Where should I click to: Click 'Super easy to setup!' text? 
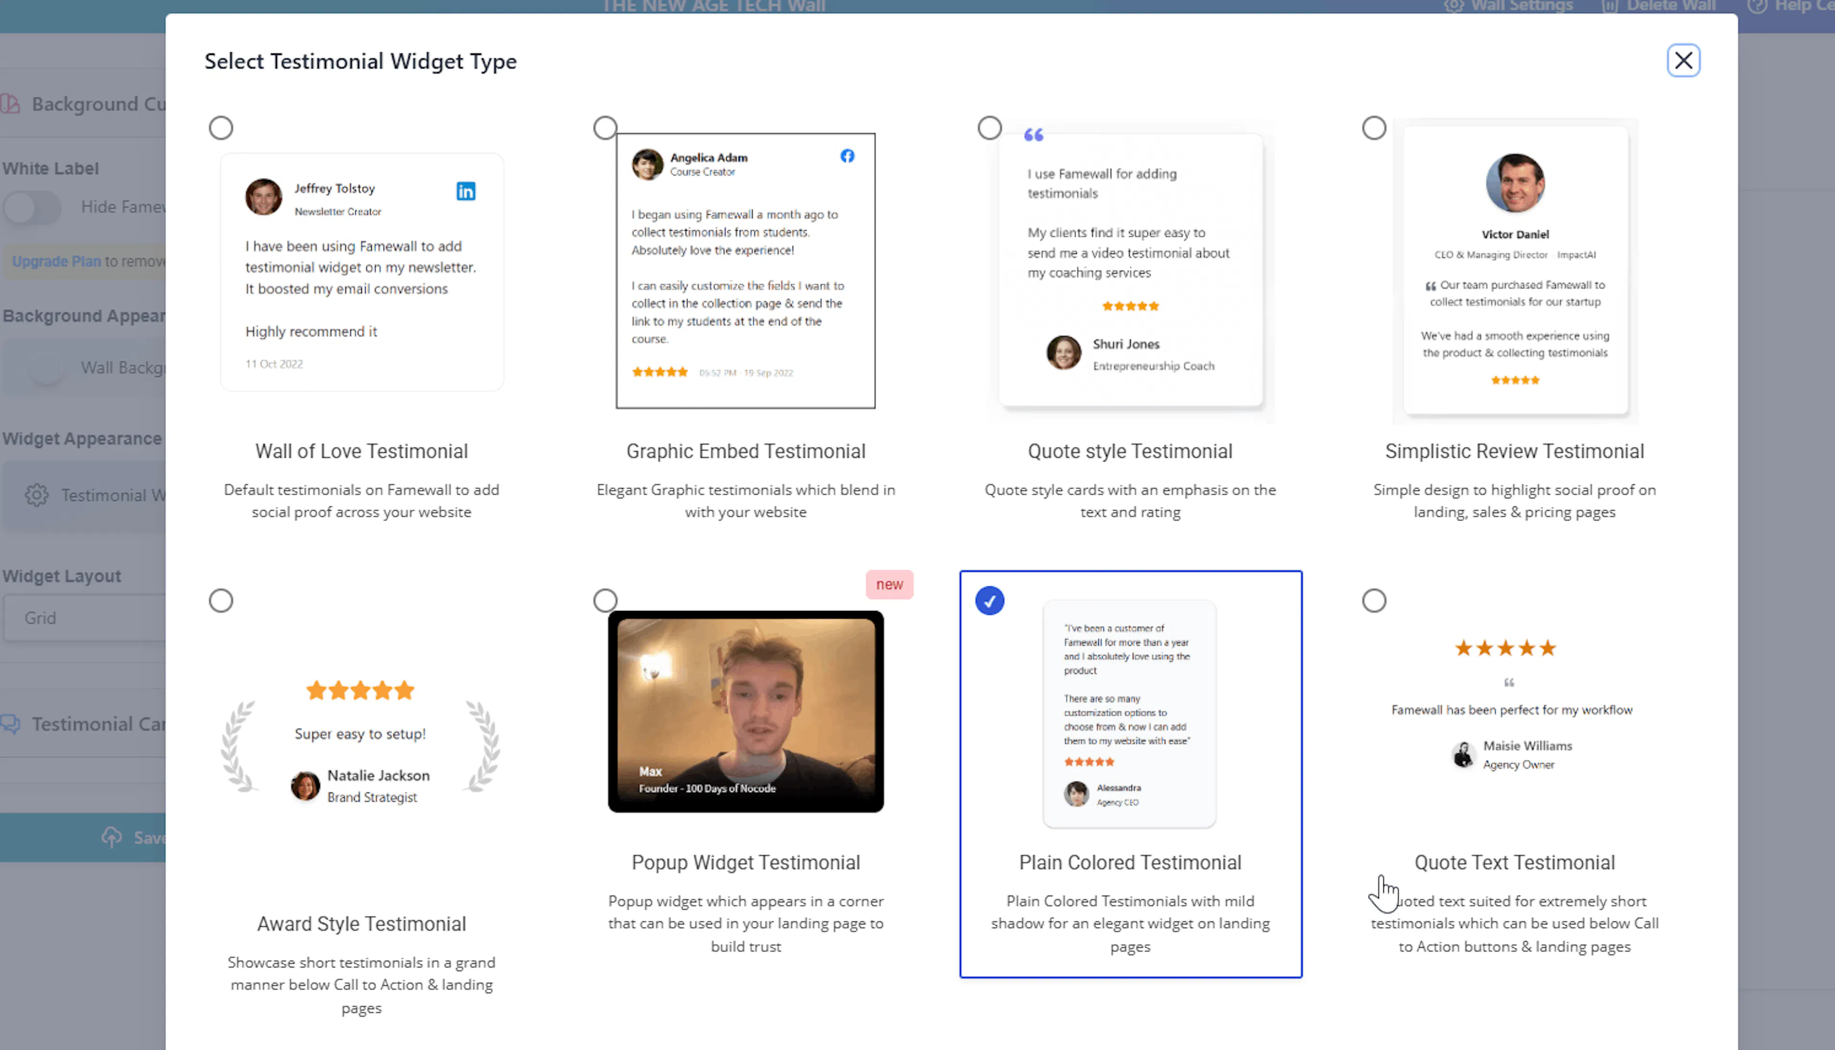(x=360, y=733)
